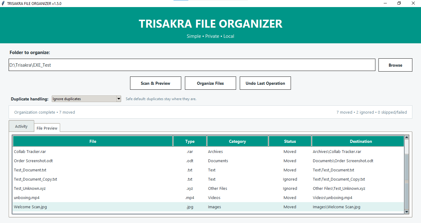Click the Archives category cell
421x223 pixels.
(215, 151)
